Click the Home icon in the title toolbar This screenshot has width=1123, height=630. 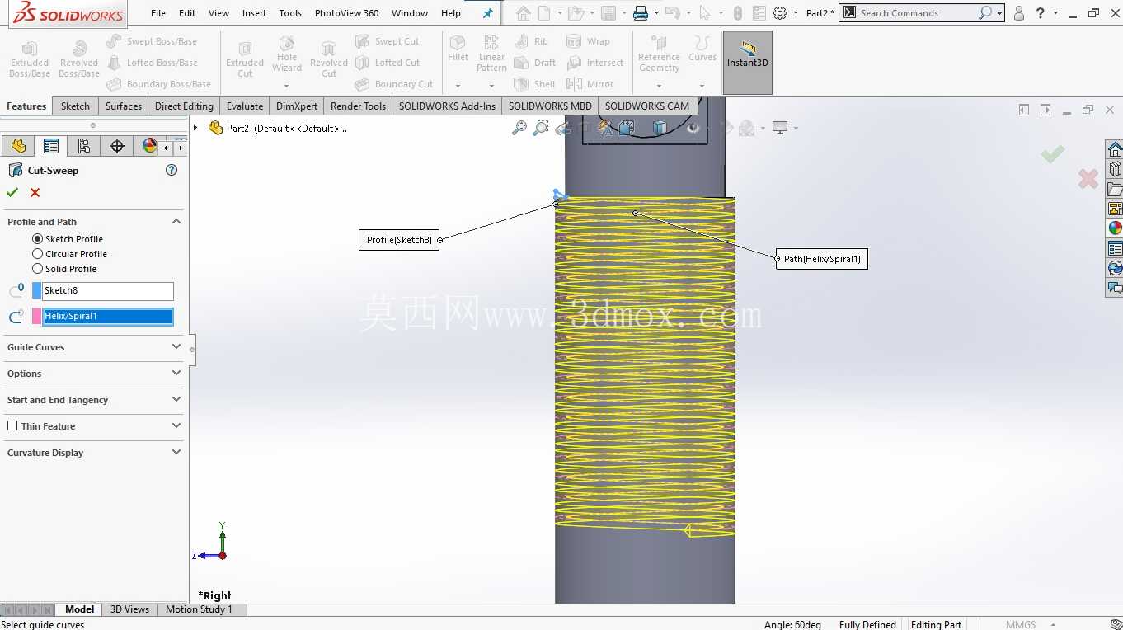[524, 13]
